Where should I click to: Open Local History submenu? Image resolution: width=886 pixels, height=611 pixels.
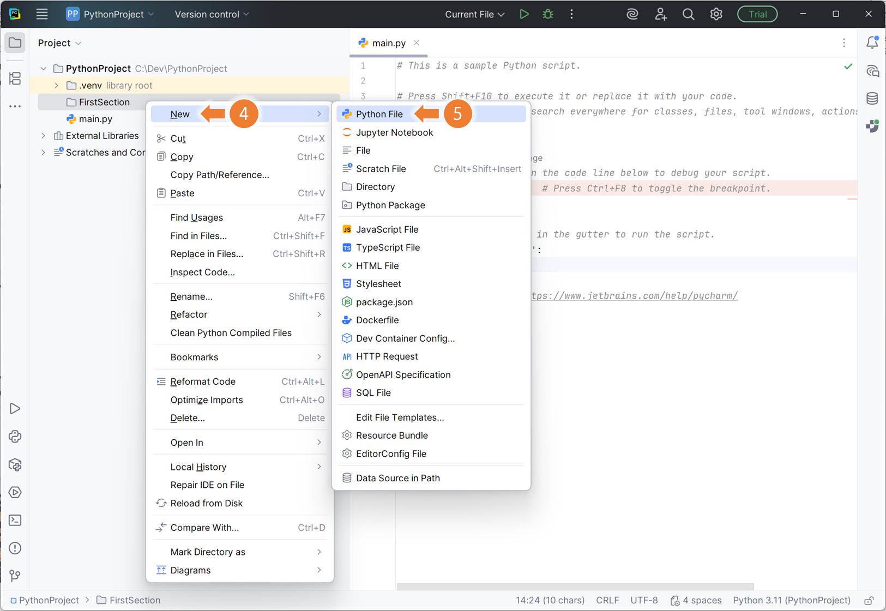(240, 467)
